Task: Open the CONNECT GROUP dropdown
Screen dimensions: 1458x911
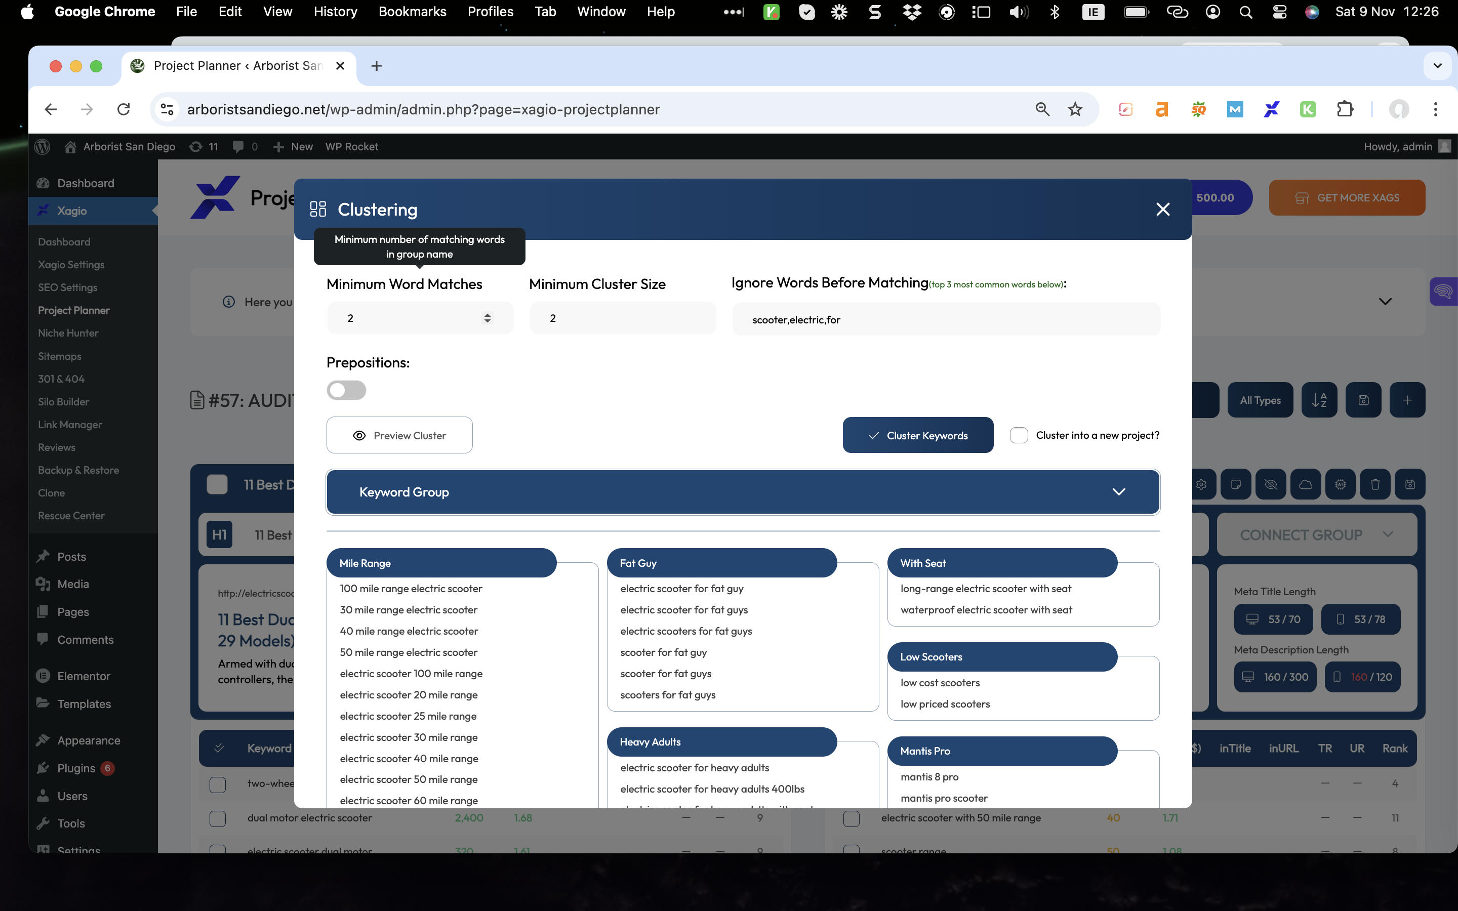Action: point(1316,534)
